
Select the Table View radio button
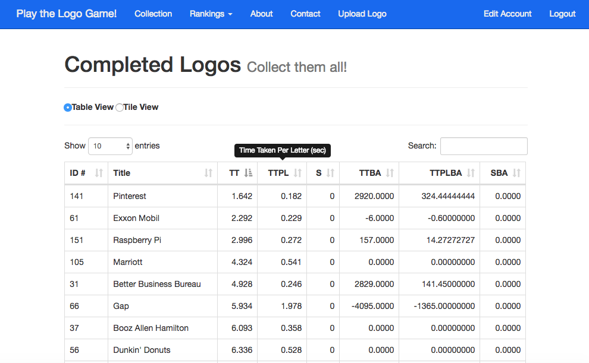coord(68,108)
